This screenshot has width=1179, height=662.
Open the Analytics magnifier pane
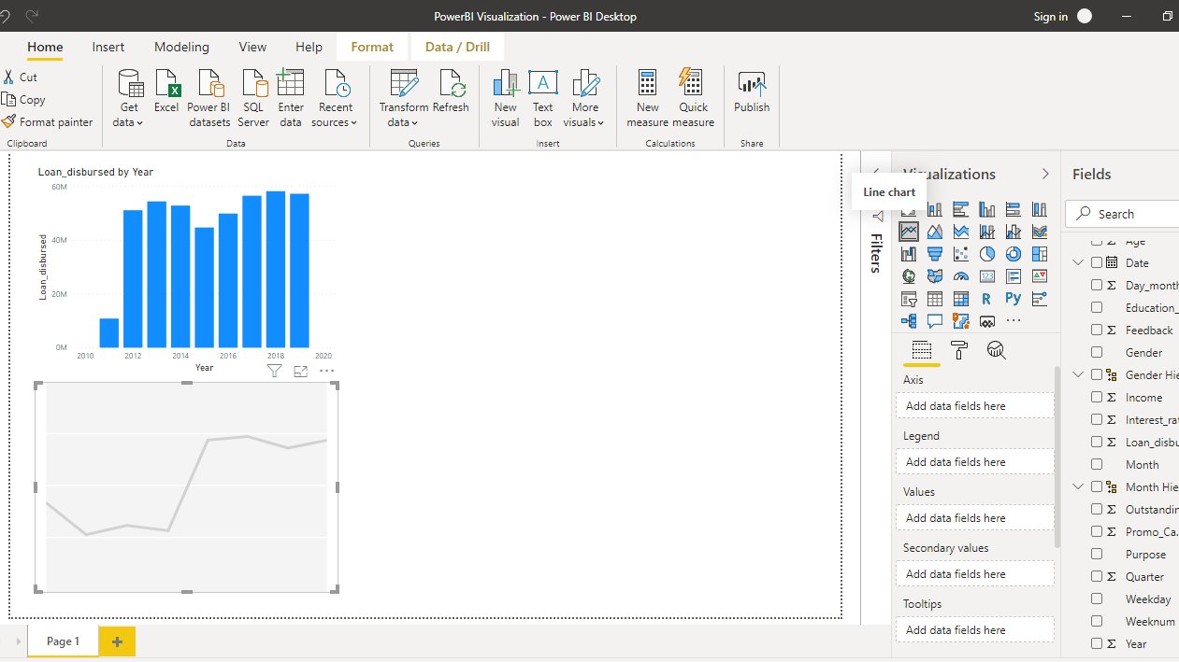click(997, 350)
